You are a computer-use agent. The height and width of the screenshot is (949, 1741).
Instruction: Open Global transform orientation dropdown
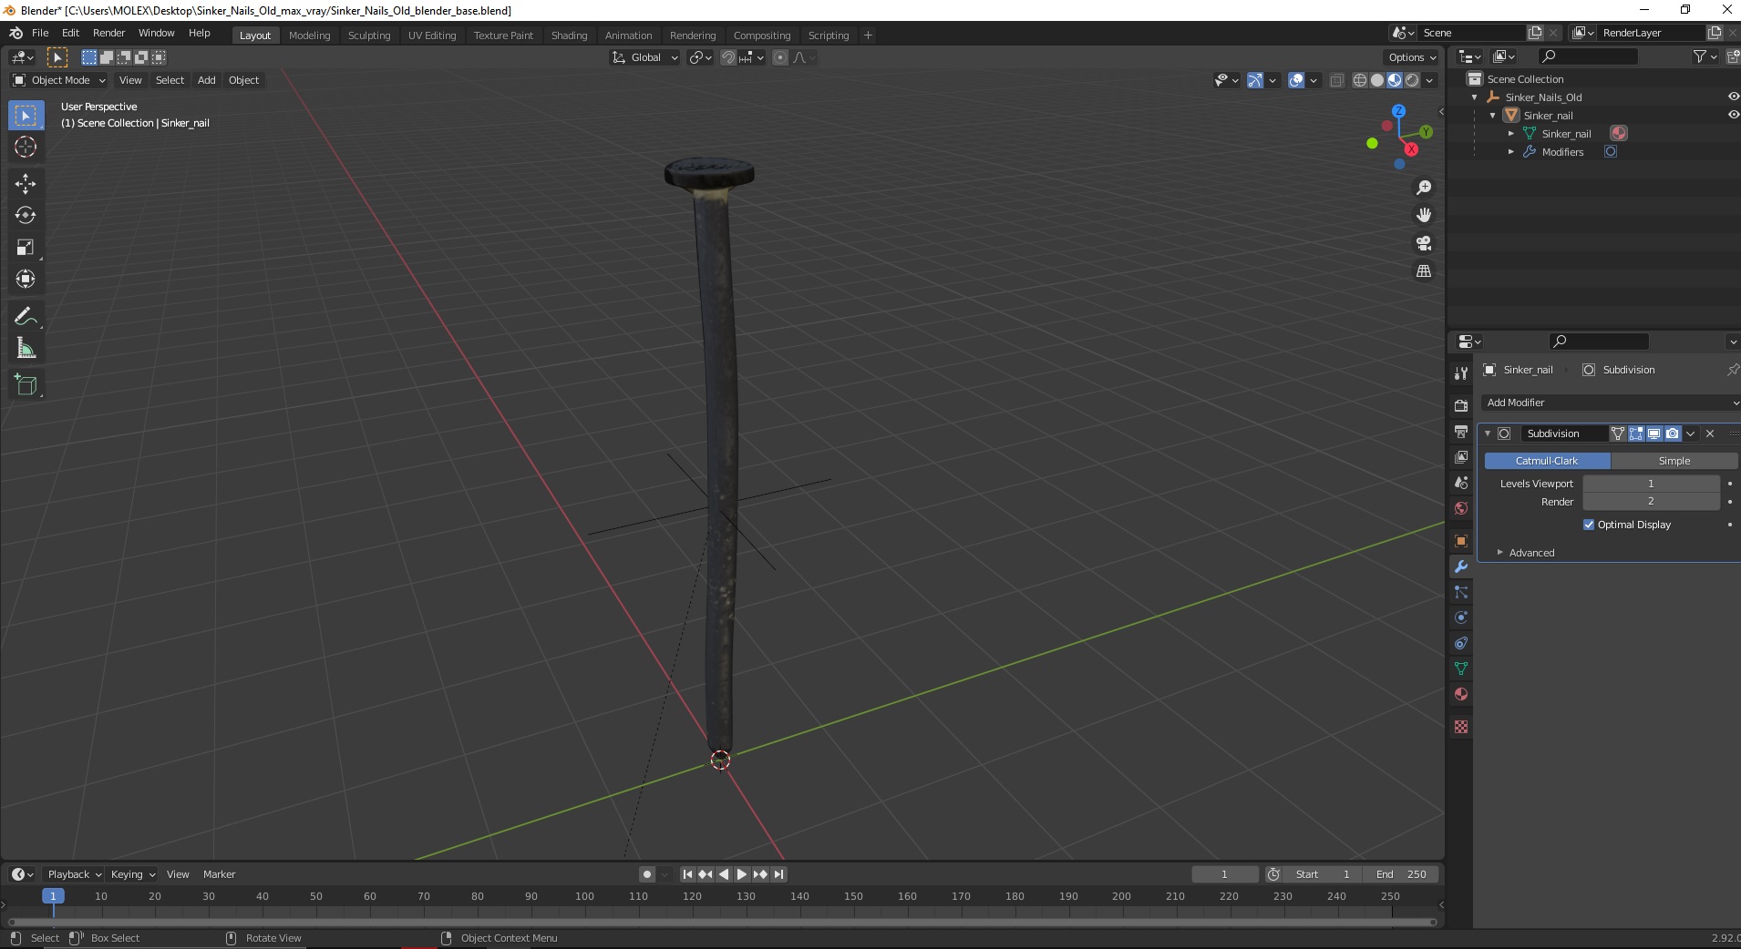[645, 57]
